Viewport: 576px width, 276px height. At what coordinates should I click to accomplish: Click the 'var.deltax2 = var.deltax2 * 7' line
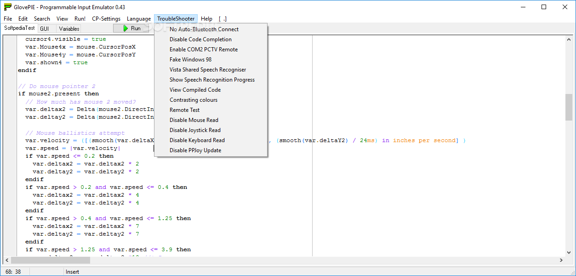tap(86, 226)
